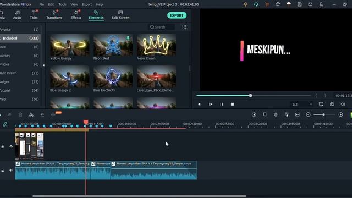This screenshot has width=352, height=198.
Task: Click the gift box icon
Action: point(278,4)
